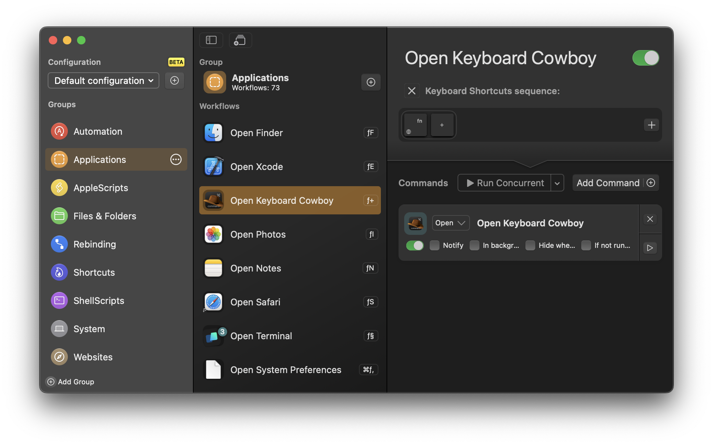The height and width of the screenshot is (445, 713).
Task: Expand the Run Concurrent chevron menu
Action: pos(557,183)
